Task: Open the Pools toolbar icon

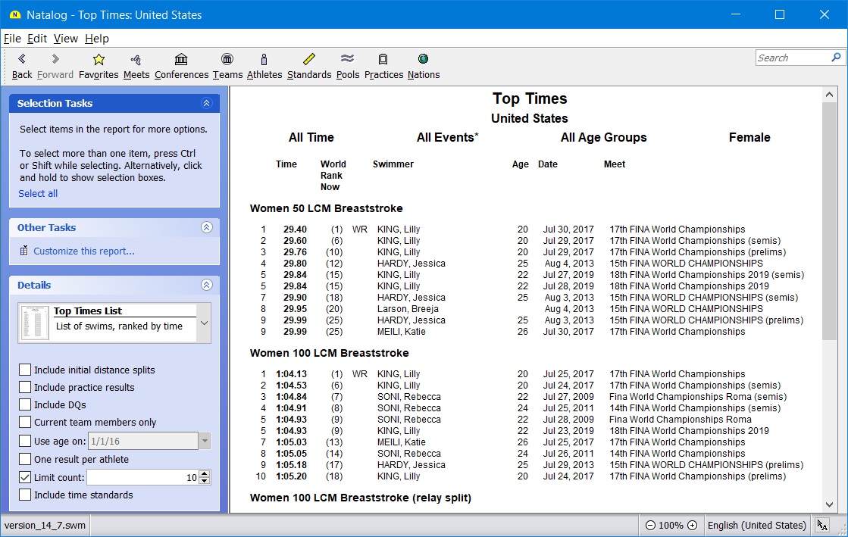Action: pos(348,60)
